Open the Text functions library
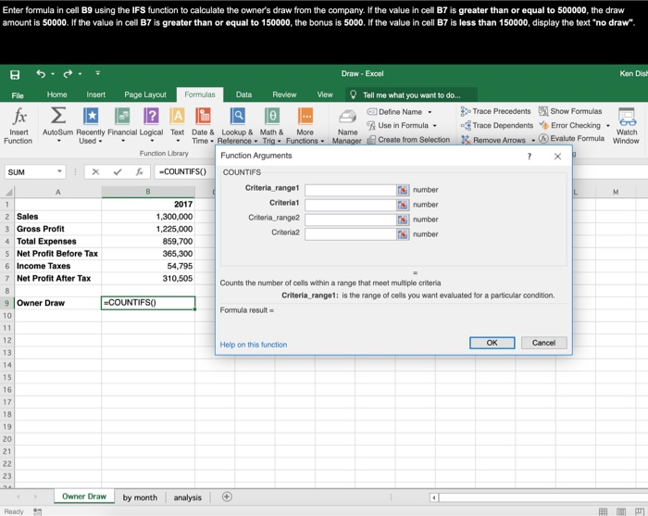The height and width of the screenshot is (516, 648). click(x=178, y=125)
